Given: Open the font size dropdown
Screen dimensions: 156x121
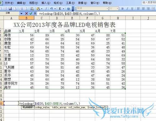Looking at the screenshot, I should point(117,8).
